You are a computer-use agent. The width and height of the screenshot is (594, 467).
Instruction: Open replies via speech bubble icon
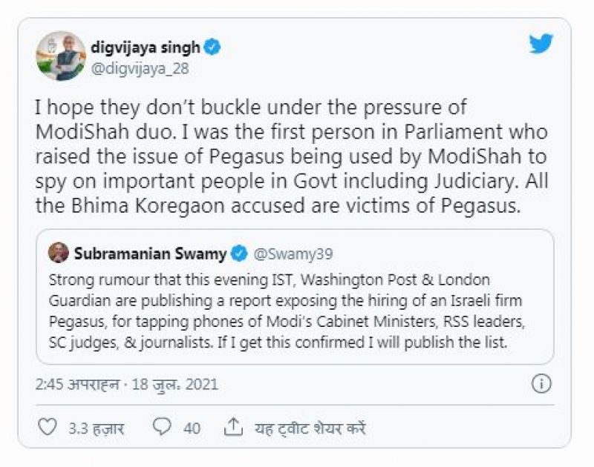(162, 427)
